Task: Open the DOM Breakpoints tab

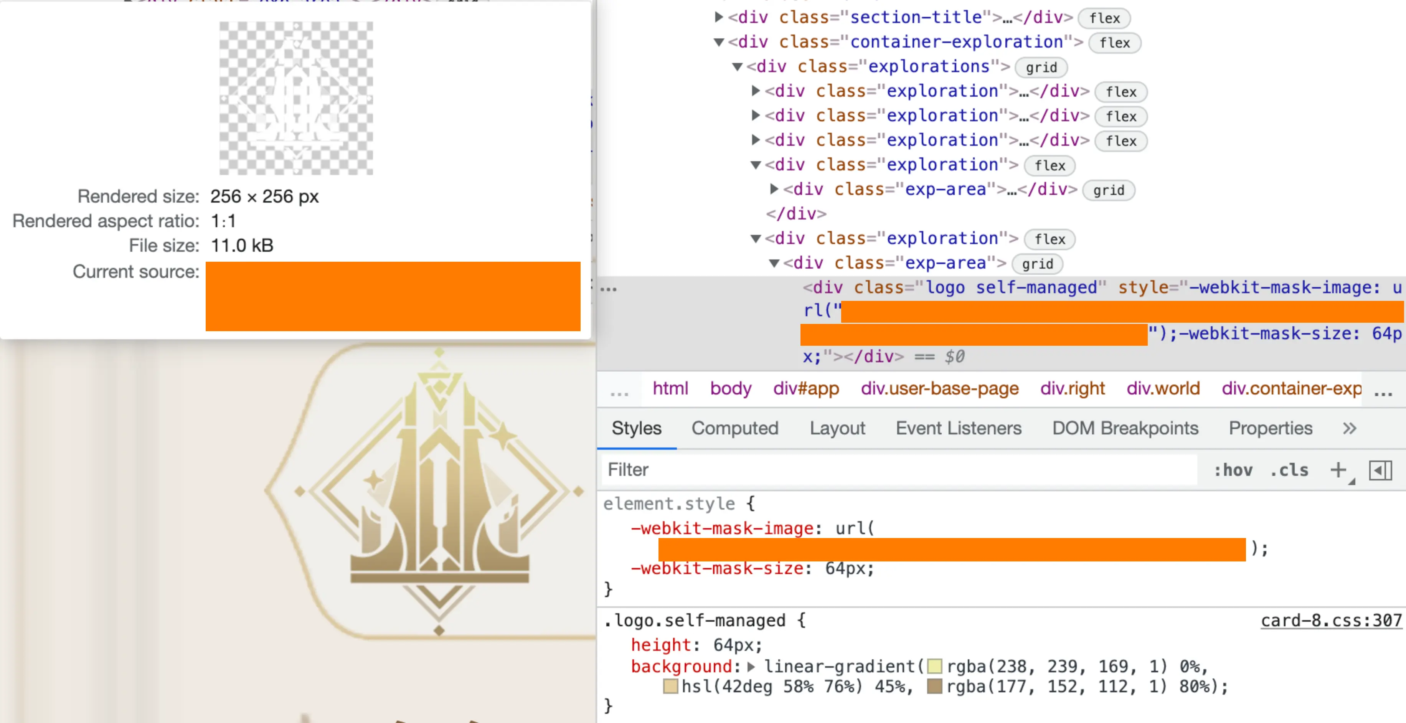Action: 1125,428
